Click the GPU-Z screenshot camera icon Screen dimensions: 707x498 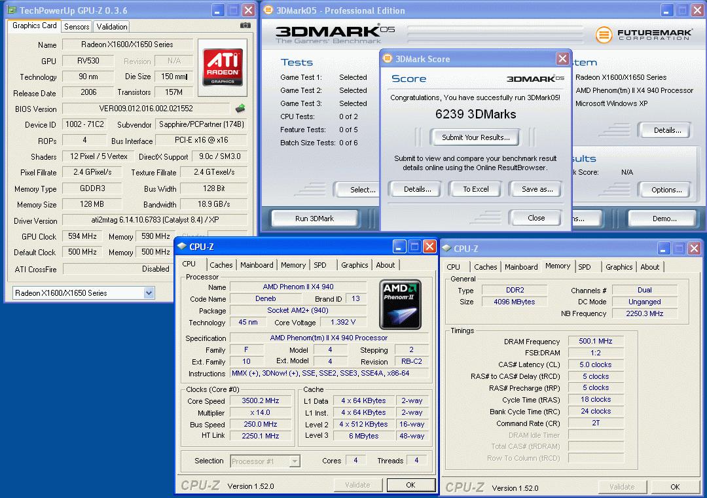[245, 26]
